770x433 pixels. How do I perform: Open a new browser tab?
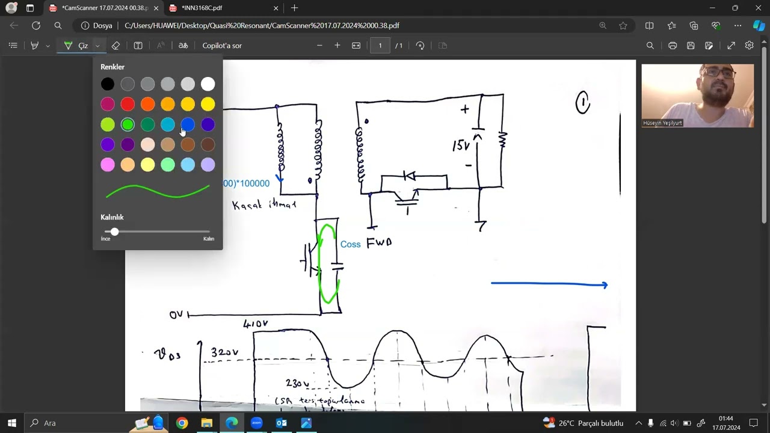point(294,8)
